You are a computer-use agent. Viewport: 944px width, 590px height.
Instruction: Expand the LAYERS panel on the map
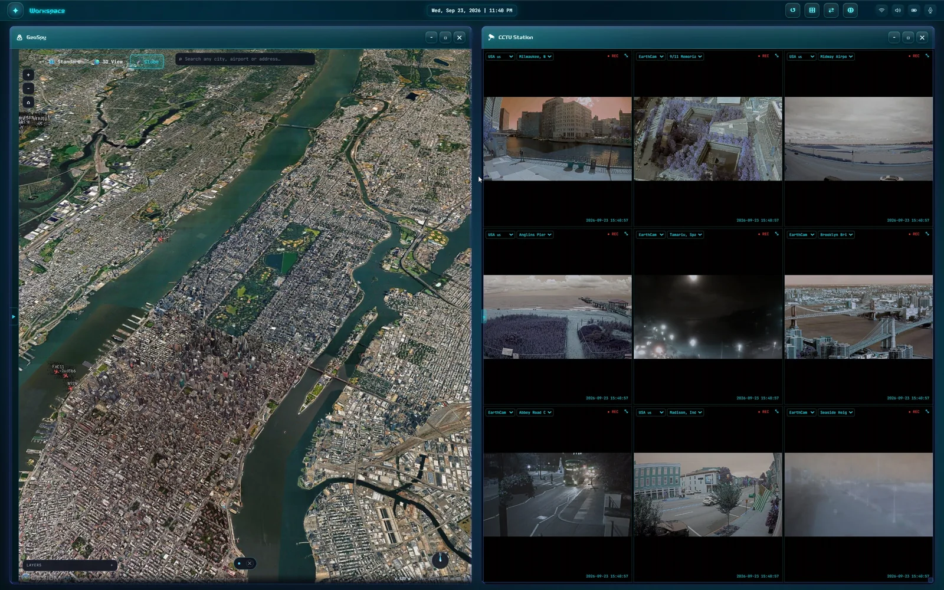point(69,565)
